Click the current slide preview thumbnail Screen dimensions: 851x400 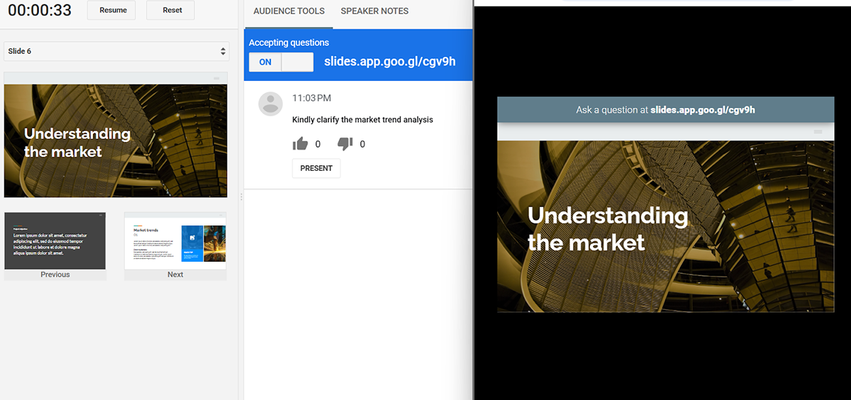point(116,140)
